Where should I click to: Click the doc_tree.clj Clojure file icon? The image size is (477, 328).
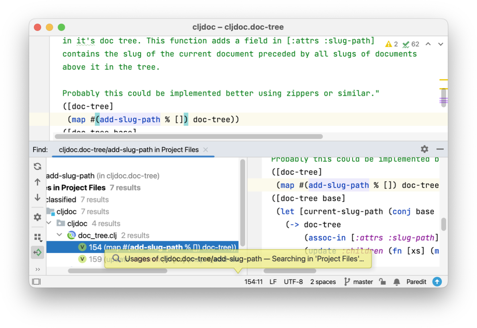coord(71,235)
